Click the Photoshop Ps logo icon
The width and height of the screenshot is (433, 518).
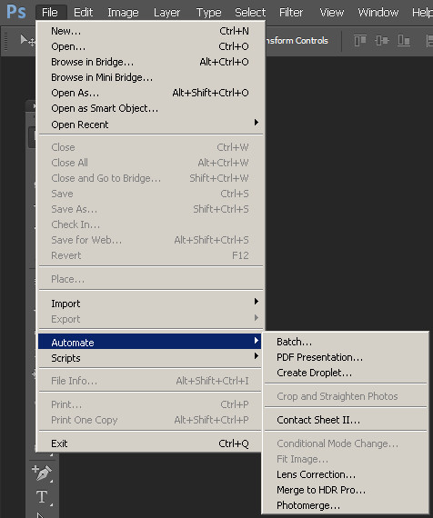click(15, 12)
